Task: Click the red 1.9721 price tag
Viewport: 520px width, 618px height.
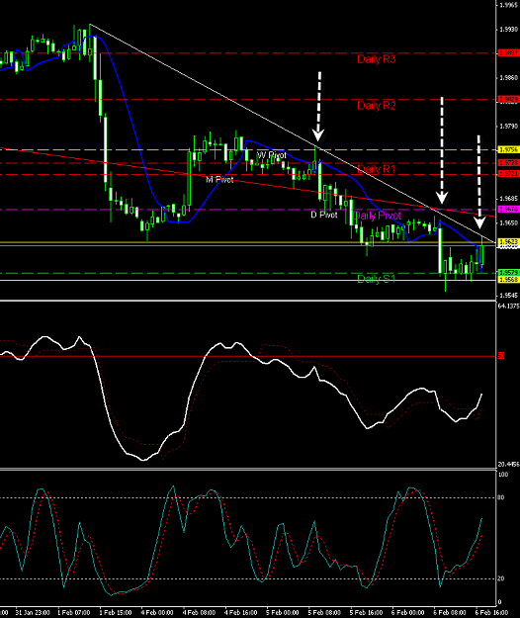Action: [x=509, y=174]
